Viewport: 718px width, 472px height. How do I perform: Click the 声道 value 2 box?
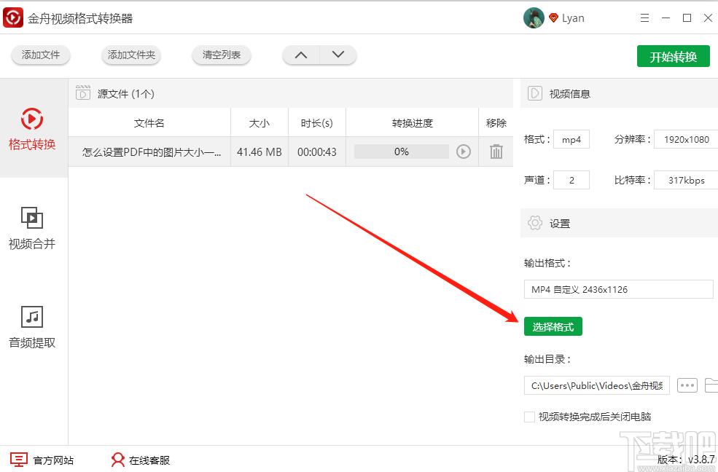571,180
